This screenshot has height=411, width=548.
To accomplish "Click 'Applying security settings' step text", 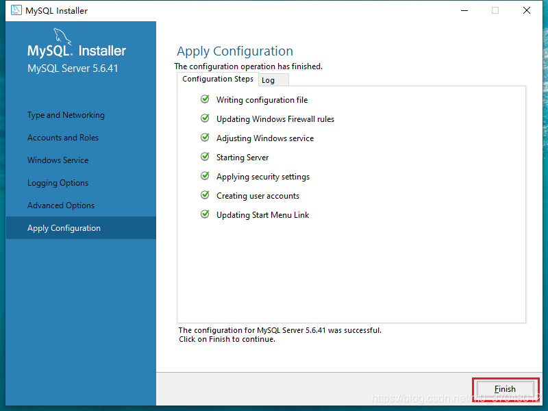I will [x=263, y=177].
